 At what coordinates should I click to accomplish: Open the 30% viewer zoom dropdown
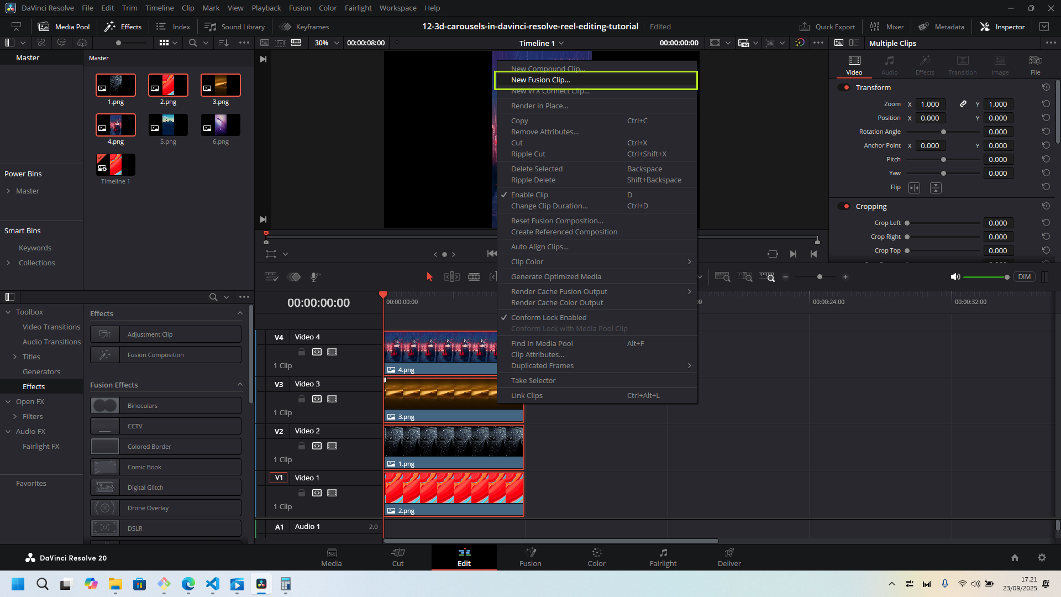coord(327,43)
